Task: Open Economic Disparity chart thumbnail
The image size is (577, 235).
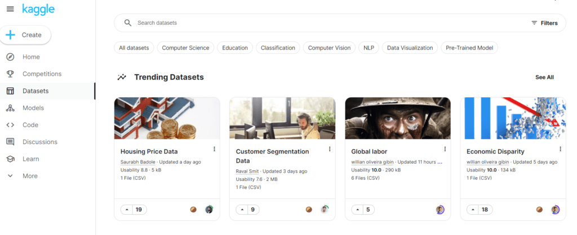Action: [x=513, y=118]
